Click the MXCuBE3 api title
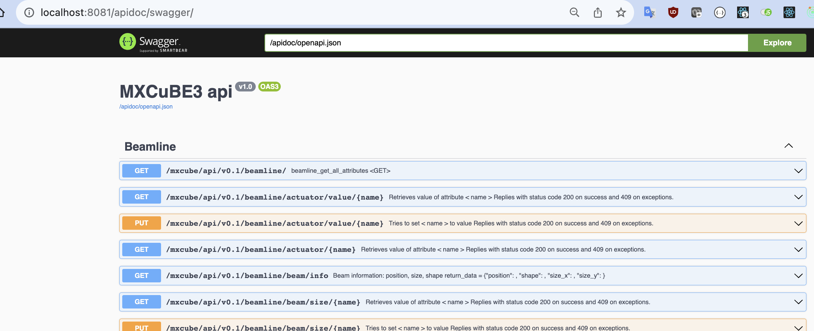The width and height of the screenshot is (814, 331). [x=176, y=91]
